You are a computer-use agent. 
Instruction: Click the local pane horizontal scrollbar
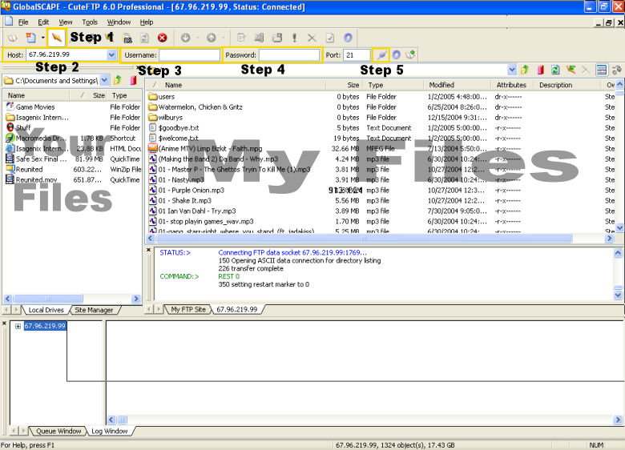(48, 299)
